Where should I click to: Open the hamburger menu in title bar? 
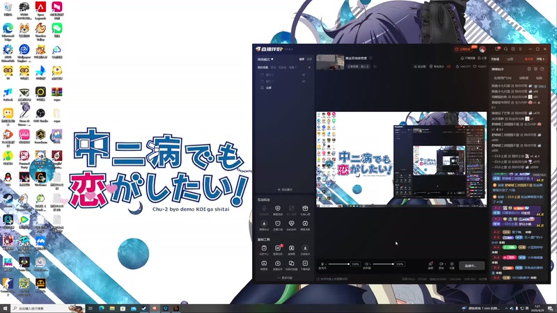click(x=520, y=49)
